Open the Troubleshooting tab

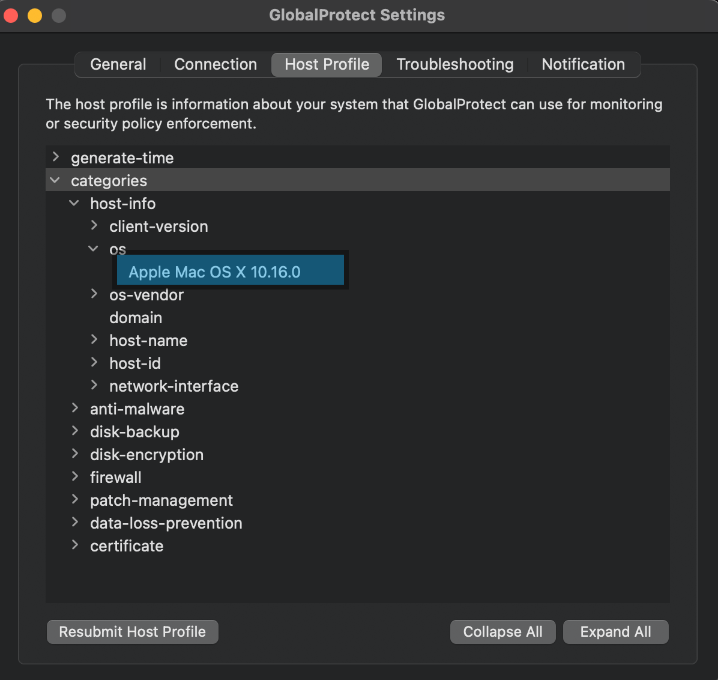point(454,64)
